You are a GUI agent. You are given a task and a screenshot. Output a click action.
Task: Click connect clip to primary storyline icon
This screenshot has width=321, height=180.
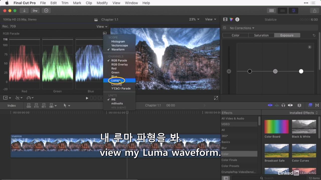click(x=29, y=105)
